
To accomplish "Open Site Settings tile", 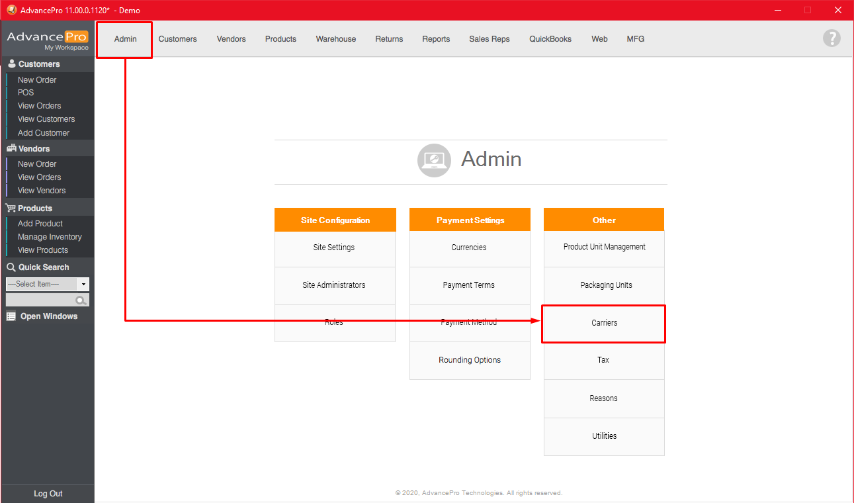I will (334, 248).
